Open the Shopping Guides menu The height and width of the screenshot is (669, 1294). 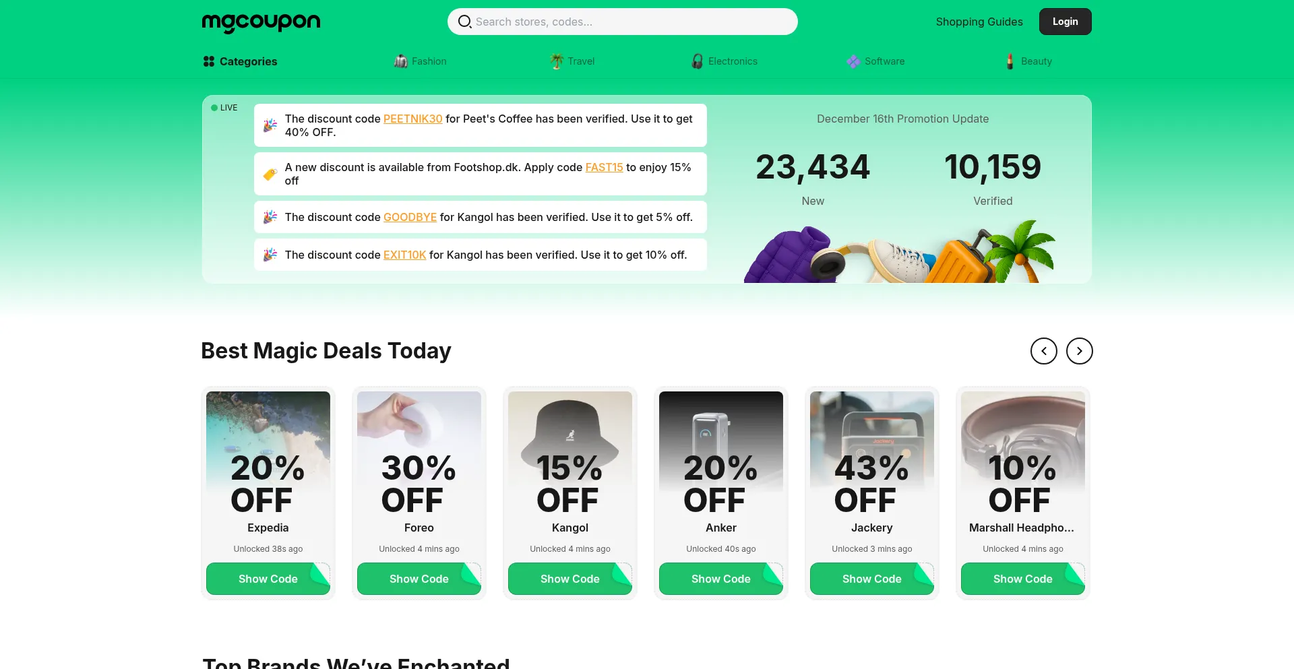pos(979,22)
